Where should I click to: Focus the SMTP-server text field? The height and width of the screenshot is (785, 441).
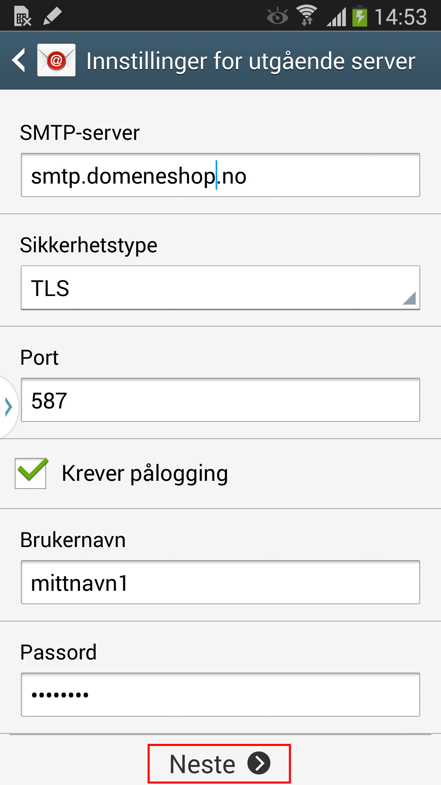pyautogui.click(x=220, y=175)
